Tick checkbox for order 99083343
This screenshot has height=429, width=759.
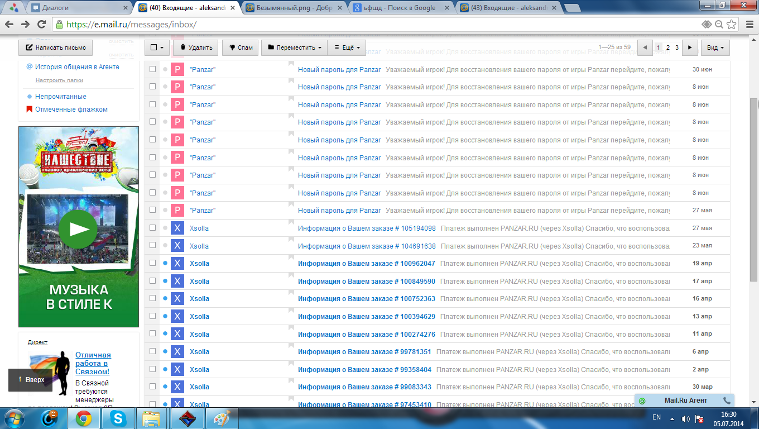tap(152, 387)
